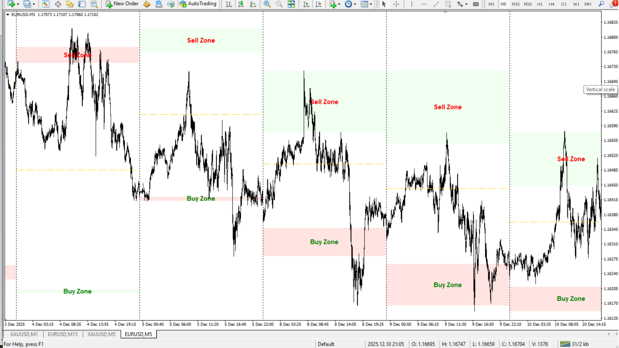This screenshot has height=348, width=619.
Task: Draw a trendline with the diagonal line tool
Action: click(436, 4)
